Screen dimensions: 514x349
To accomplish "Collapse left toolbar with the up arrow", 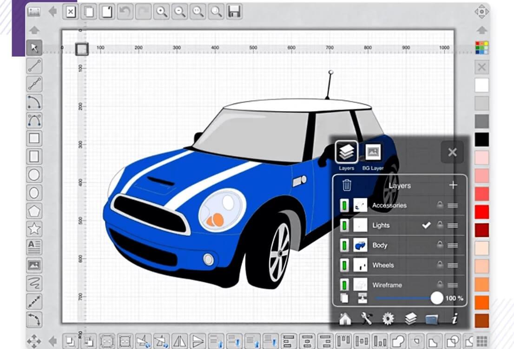I will click(x=34, y=31).
